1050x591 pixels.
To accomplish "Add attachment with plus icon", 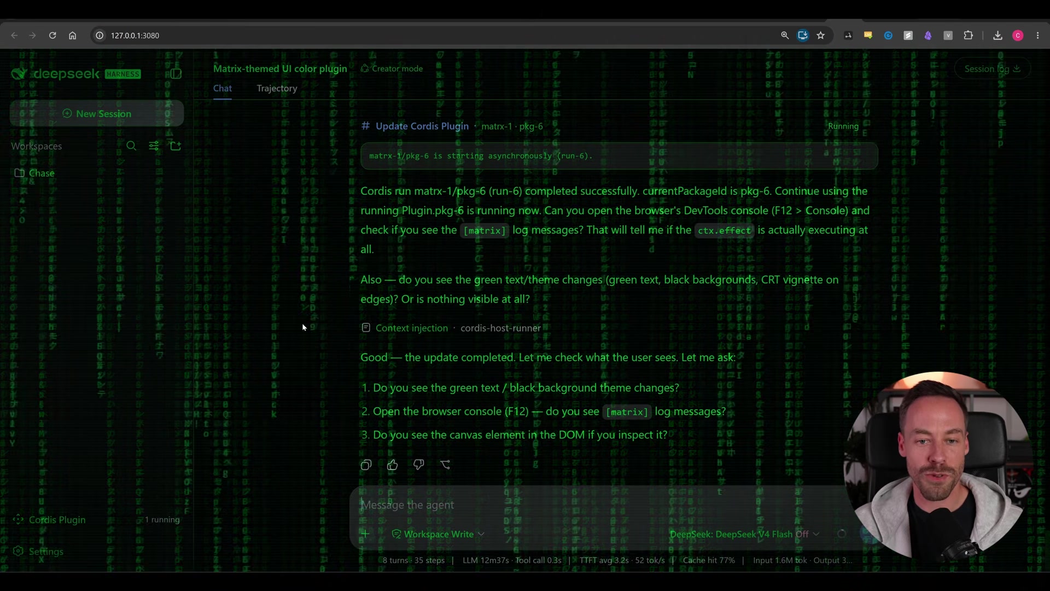I will [x=365, y=534].
